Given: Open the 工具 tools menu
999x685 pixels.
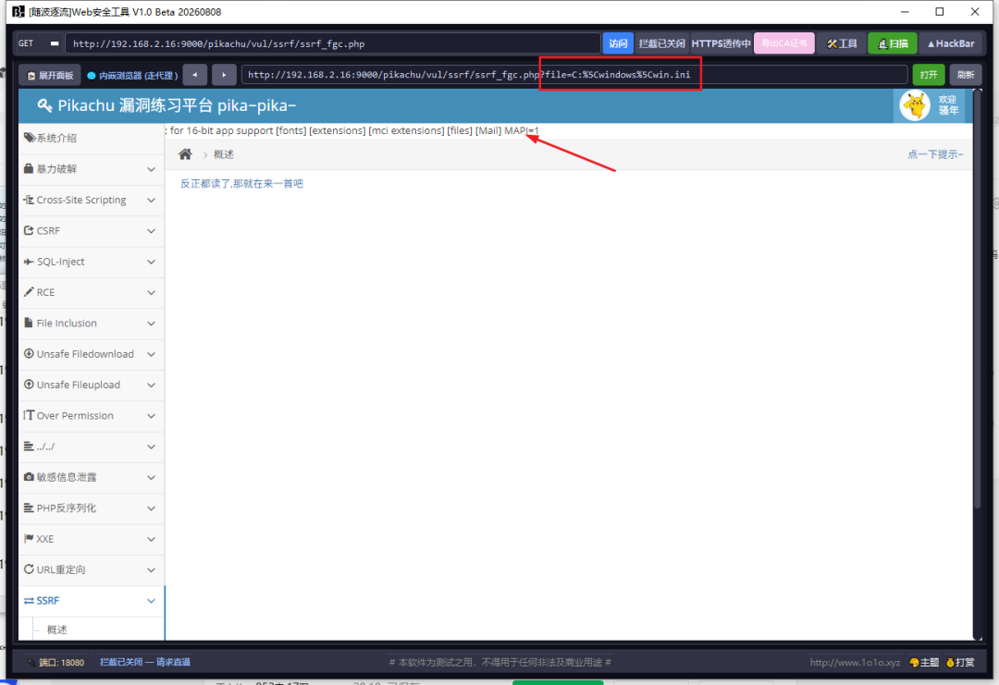Looking at the screenshot, I should tap(842, 43).
